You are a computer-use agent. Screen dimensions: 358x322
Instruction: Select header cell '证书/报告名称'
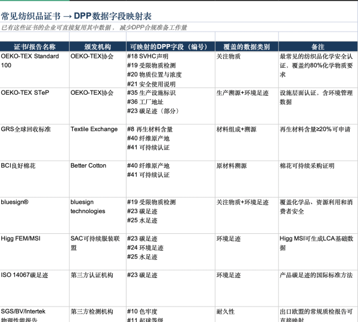(x=35, y=46)
